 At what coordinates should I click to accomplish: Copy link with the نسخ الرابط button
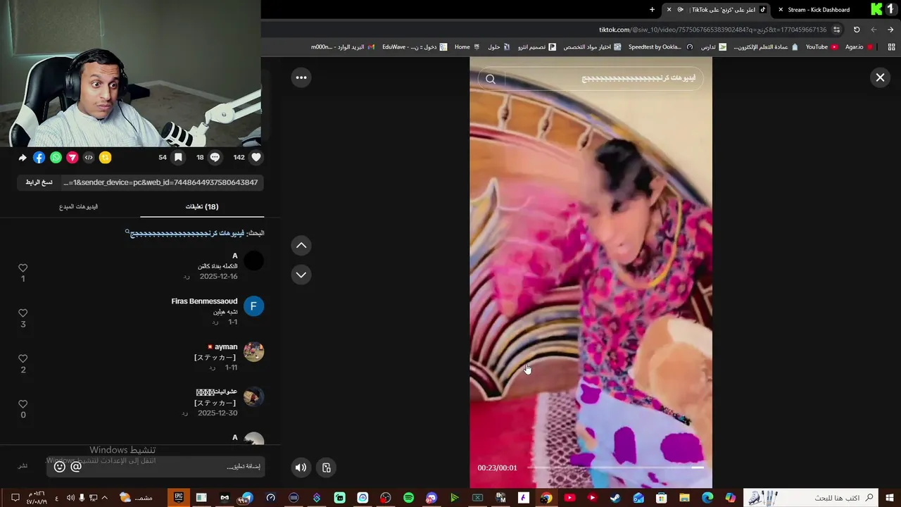[39, 182]
